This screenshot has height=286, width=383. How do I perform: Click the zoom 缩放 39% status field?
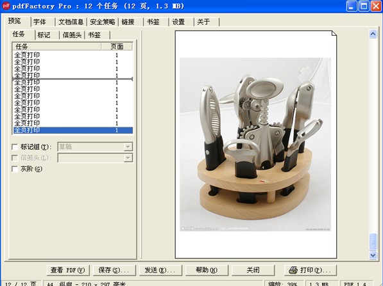[284, 283]
